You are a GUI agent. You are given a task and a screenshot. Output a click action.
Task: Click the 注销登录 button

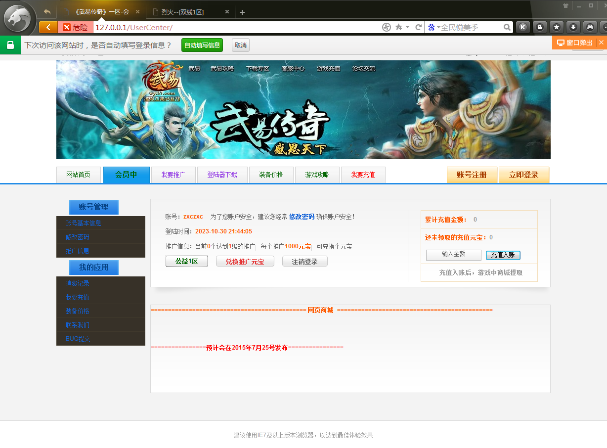(305, 261)
